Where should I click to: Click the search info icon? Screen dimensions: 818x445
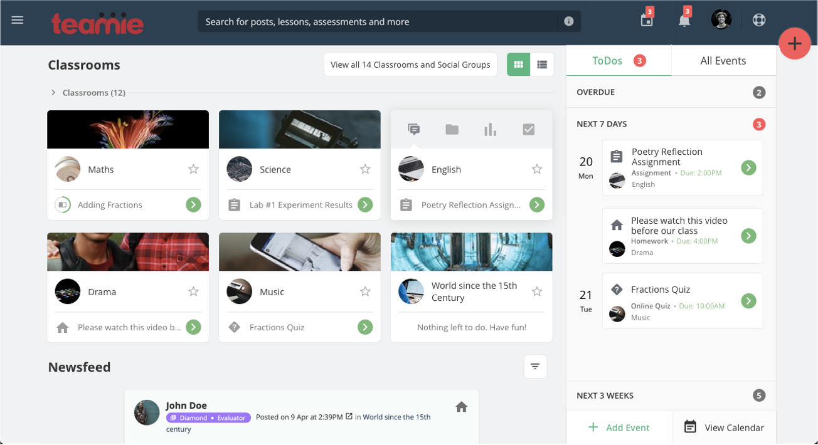point(569,21)
